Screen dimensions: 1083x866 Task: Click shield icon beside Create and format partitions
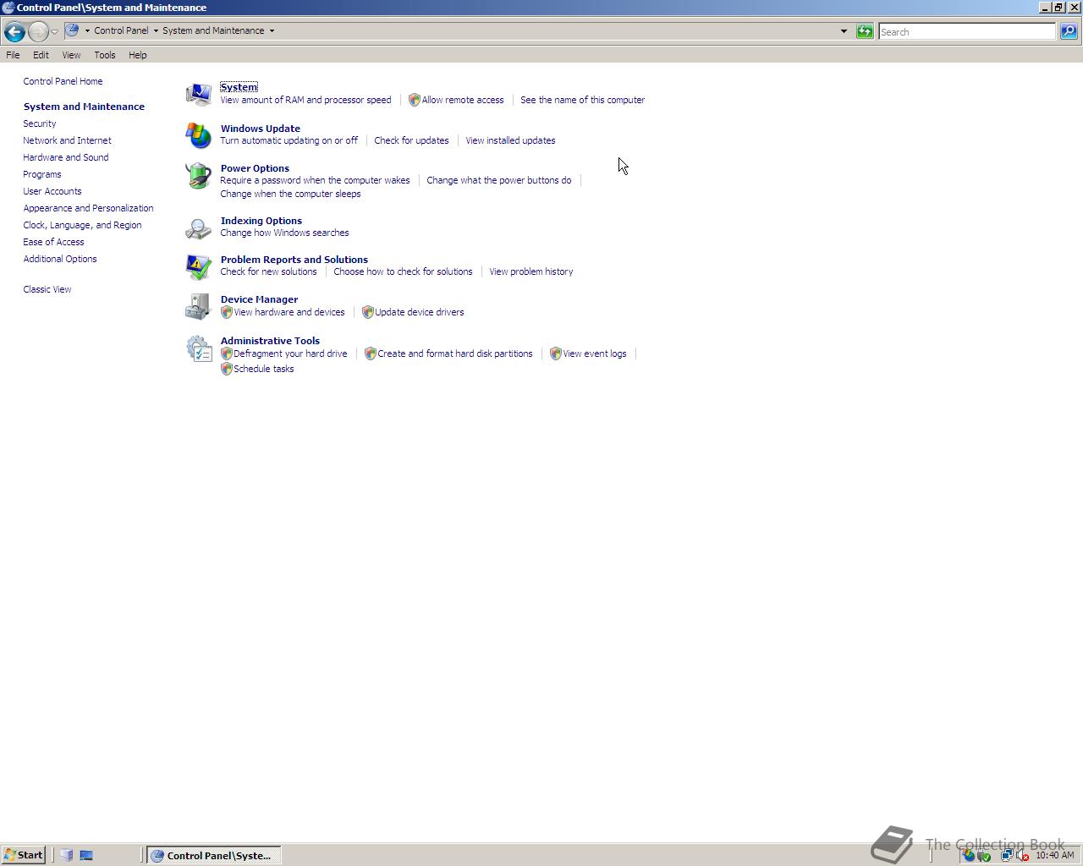click(x=370, y=354)
